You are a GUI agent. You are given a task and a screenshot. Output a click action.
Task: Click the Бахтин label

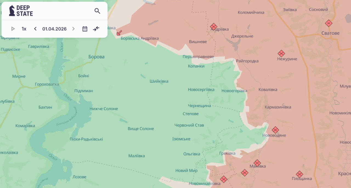click(45, 107)
